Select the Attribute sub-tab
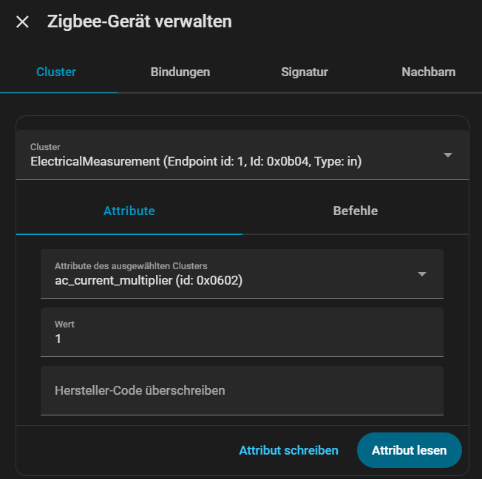This screenshot has width=482, height=479. coord(129,211)
